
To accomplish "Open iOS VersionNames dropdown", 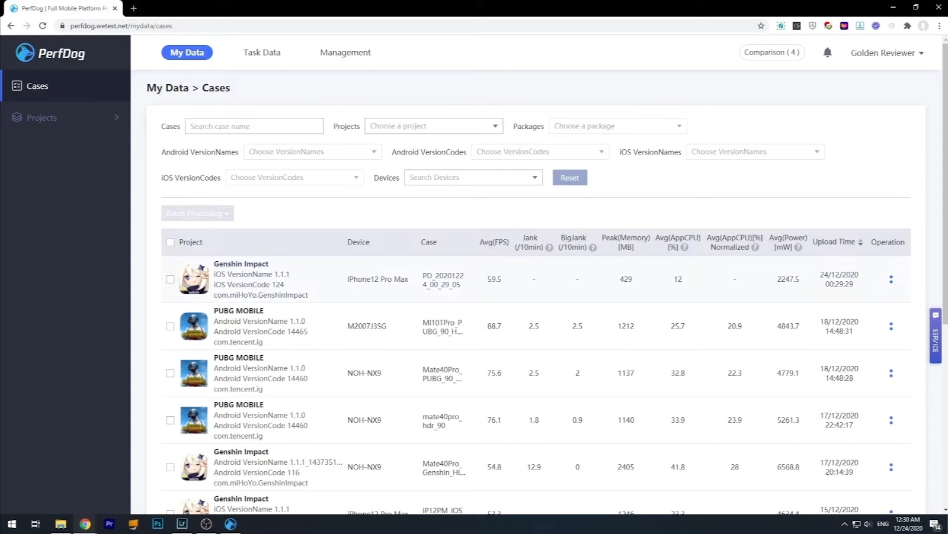I will point(755,152).
